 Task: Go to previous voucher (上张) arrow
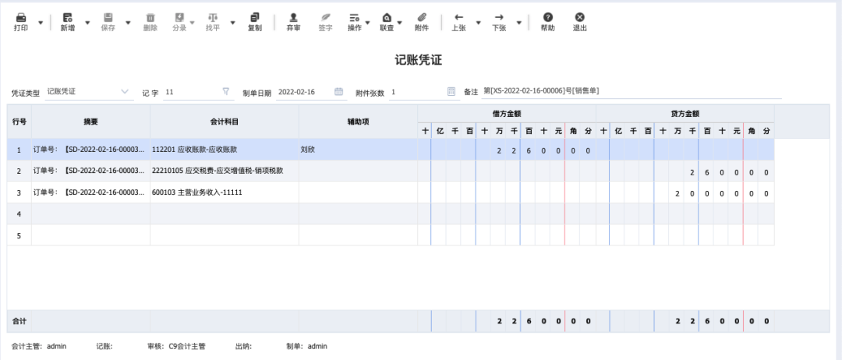[458, 17]
